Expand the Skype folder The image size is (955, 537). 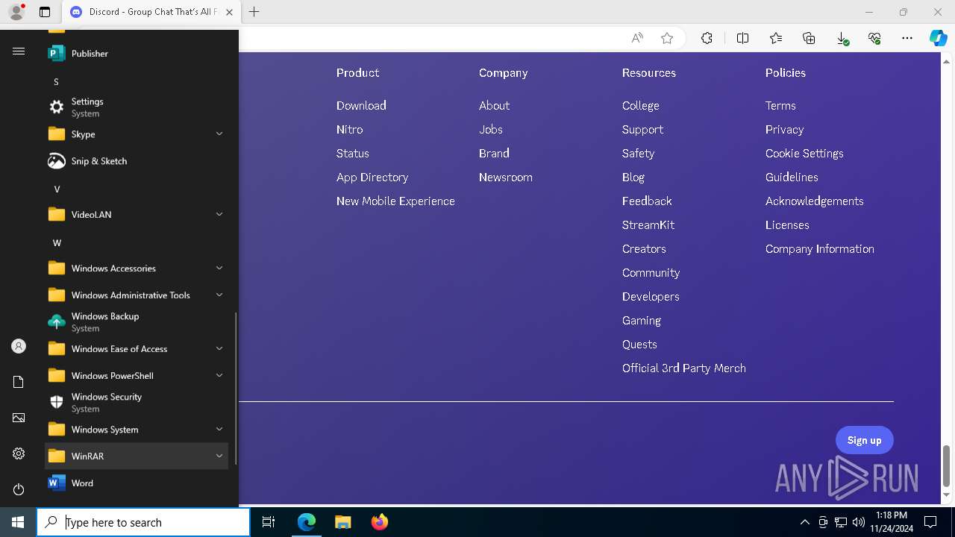click(x=137, y=134)
